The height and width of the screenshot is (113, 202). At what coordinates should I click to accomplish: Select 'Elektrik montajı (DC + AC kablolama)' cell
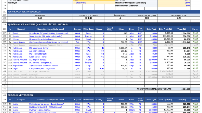coord(51,107)
